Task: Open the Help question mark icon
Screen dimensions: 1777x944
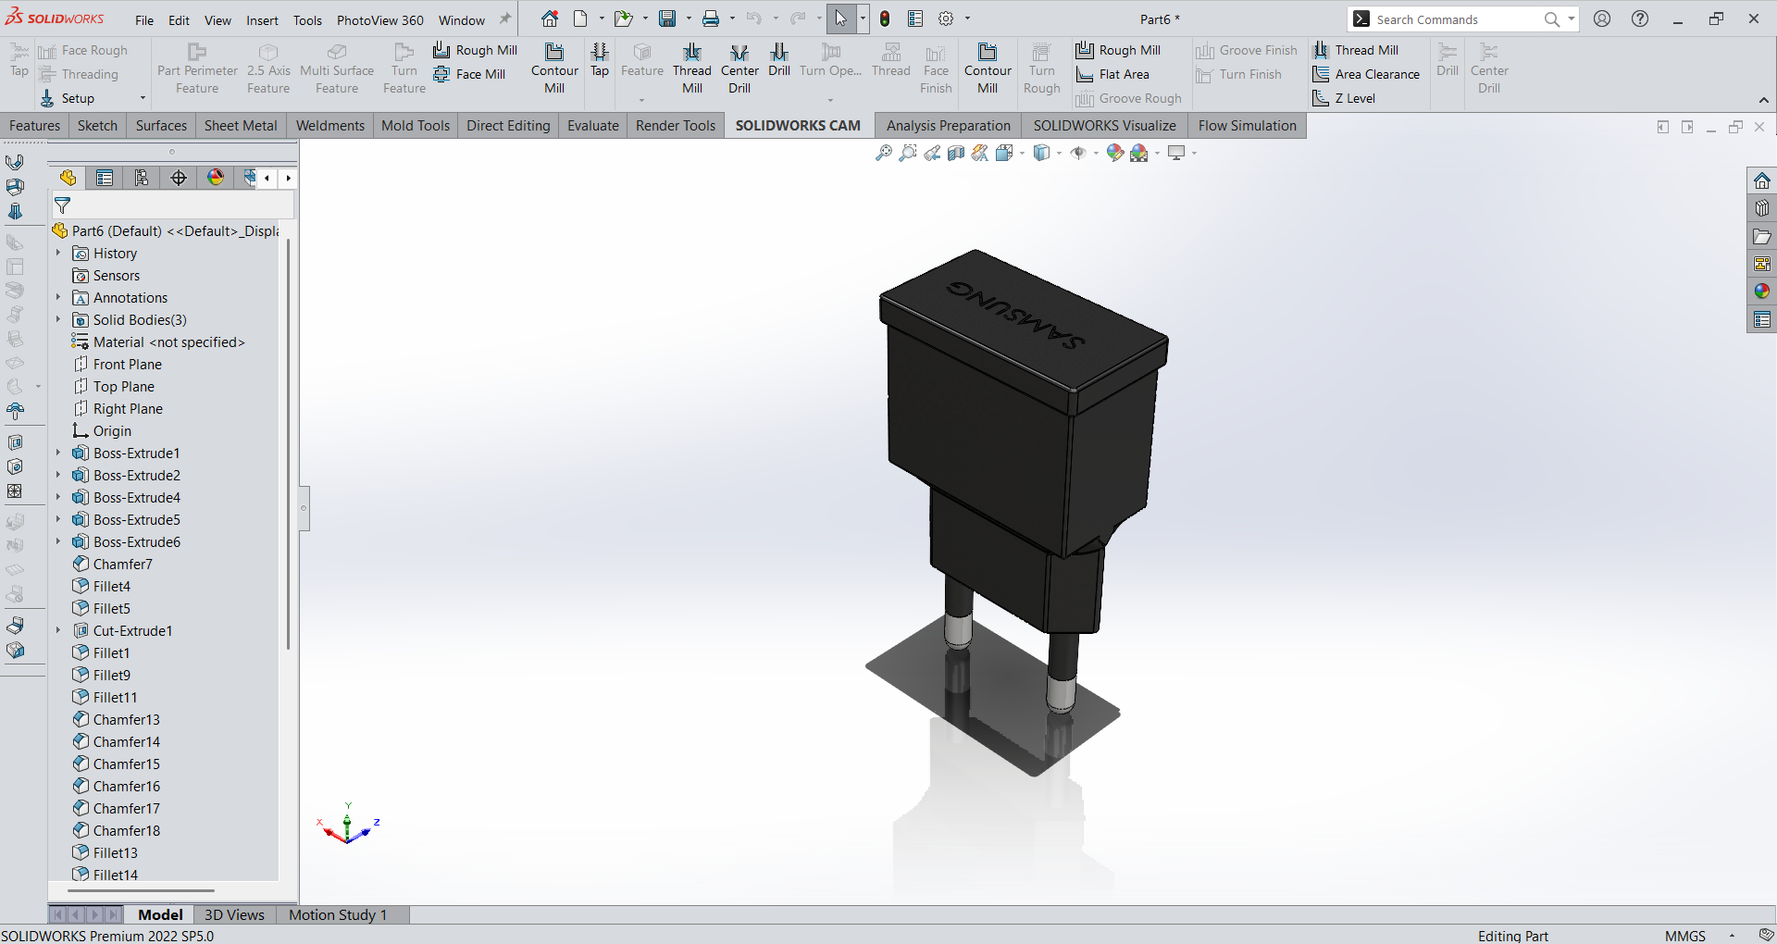Action: tap(1640, 19)
